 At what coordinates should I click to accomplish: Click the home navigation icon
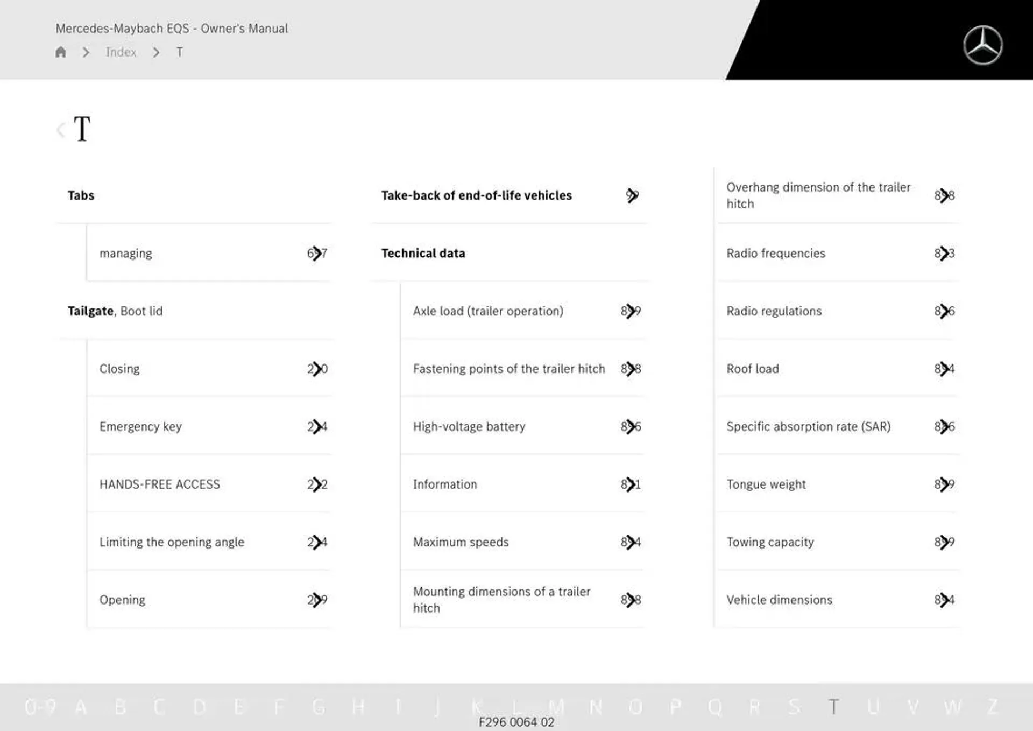click(x=62, y=52)
